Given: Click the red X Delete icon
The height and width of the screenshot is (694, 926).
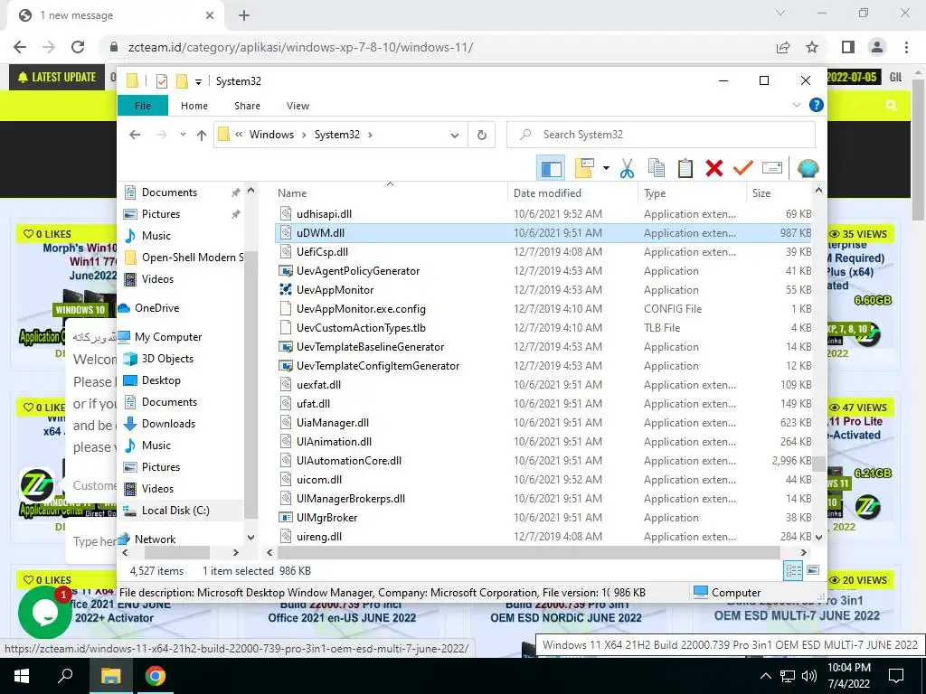Looking at the screenshot, I should pyautogui.click(x=714, y=169).
